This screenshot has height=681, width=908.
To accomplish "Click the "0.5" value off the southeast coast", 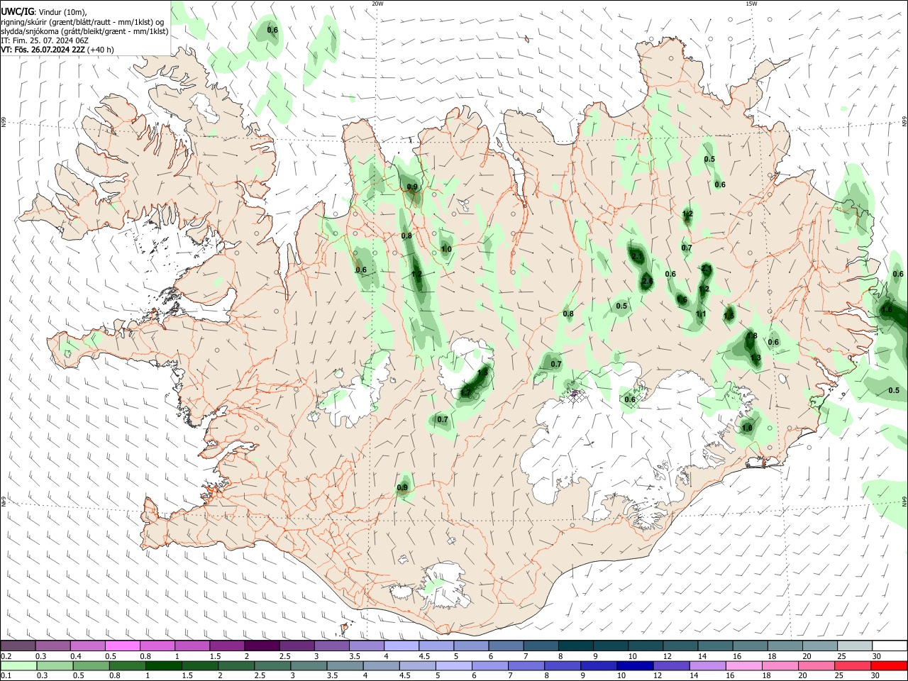I will point(894,390).
